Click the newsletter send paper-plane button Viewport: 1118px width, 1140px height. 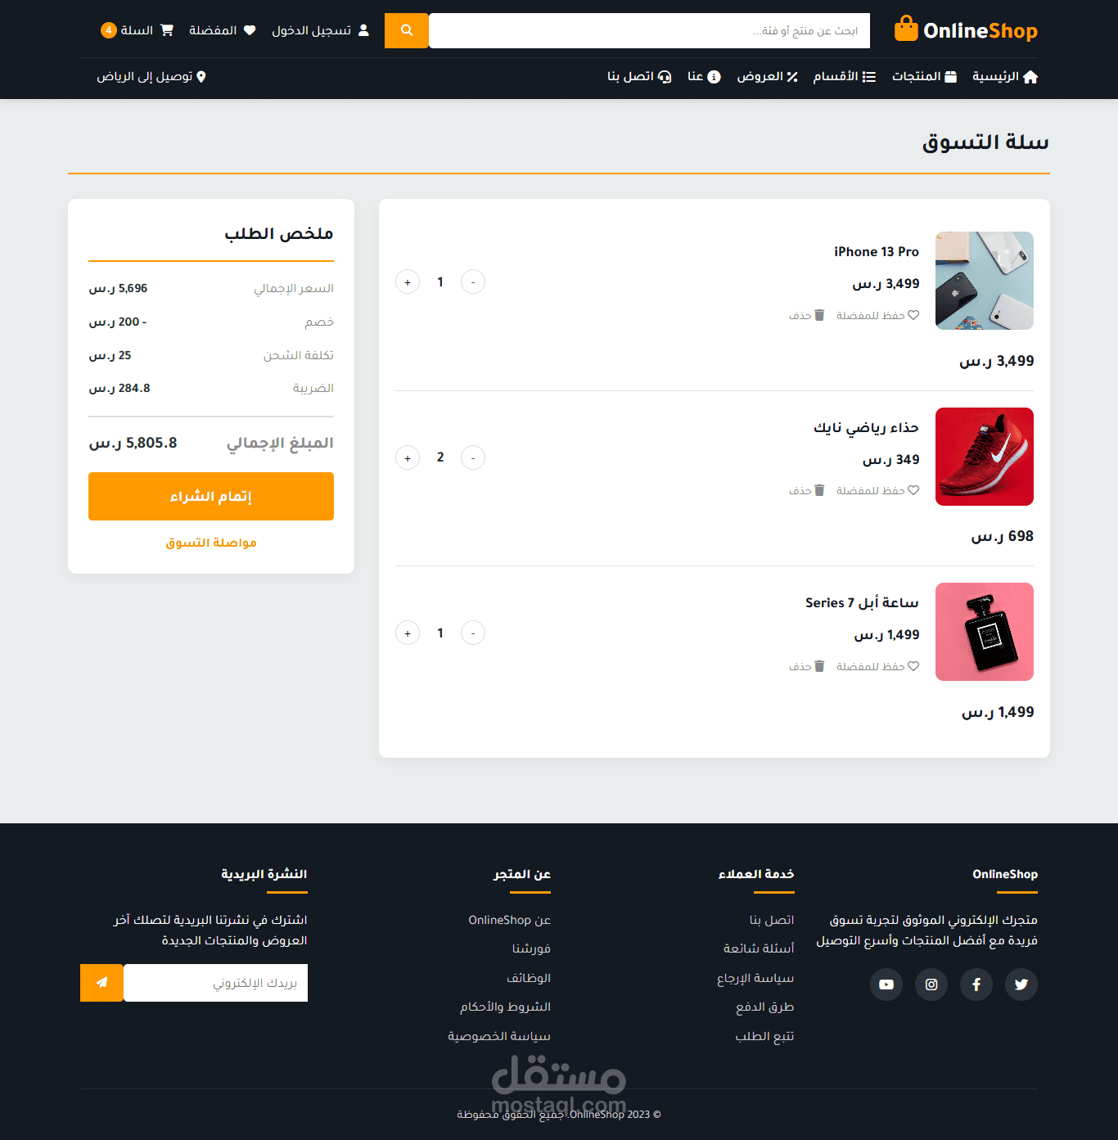(x=101, y=983)
